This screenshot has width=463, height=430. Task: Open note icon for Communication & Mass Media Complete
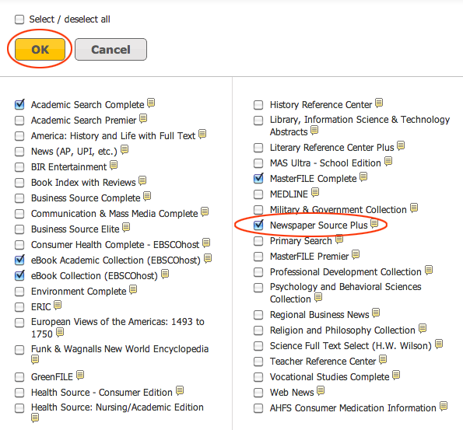205,212
